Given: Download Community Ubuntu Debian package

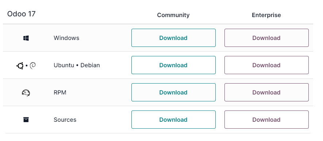Looking at the screenshot, I should point(173,65).
